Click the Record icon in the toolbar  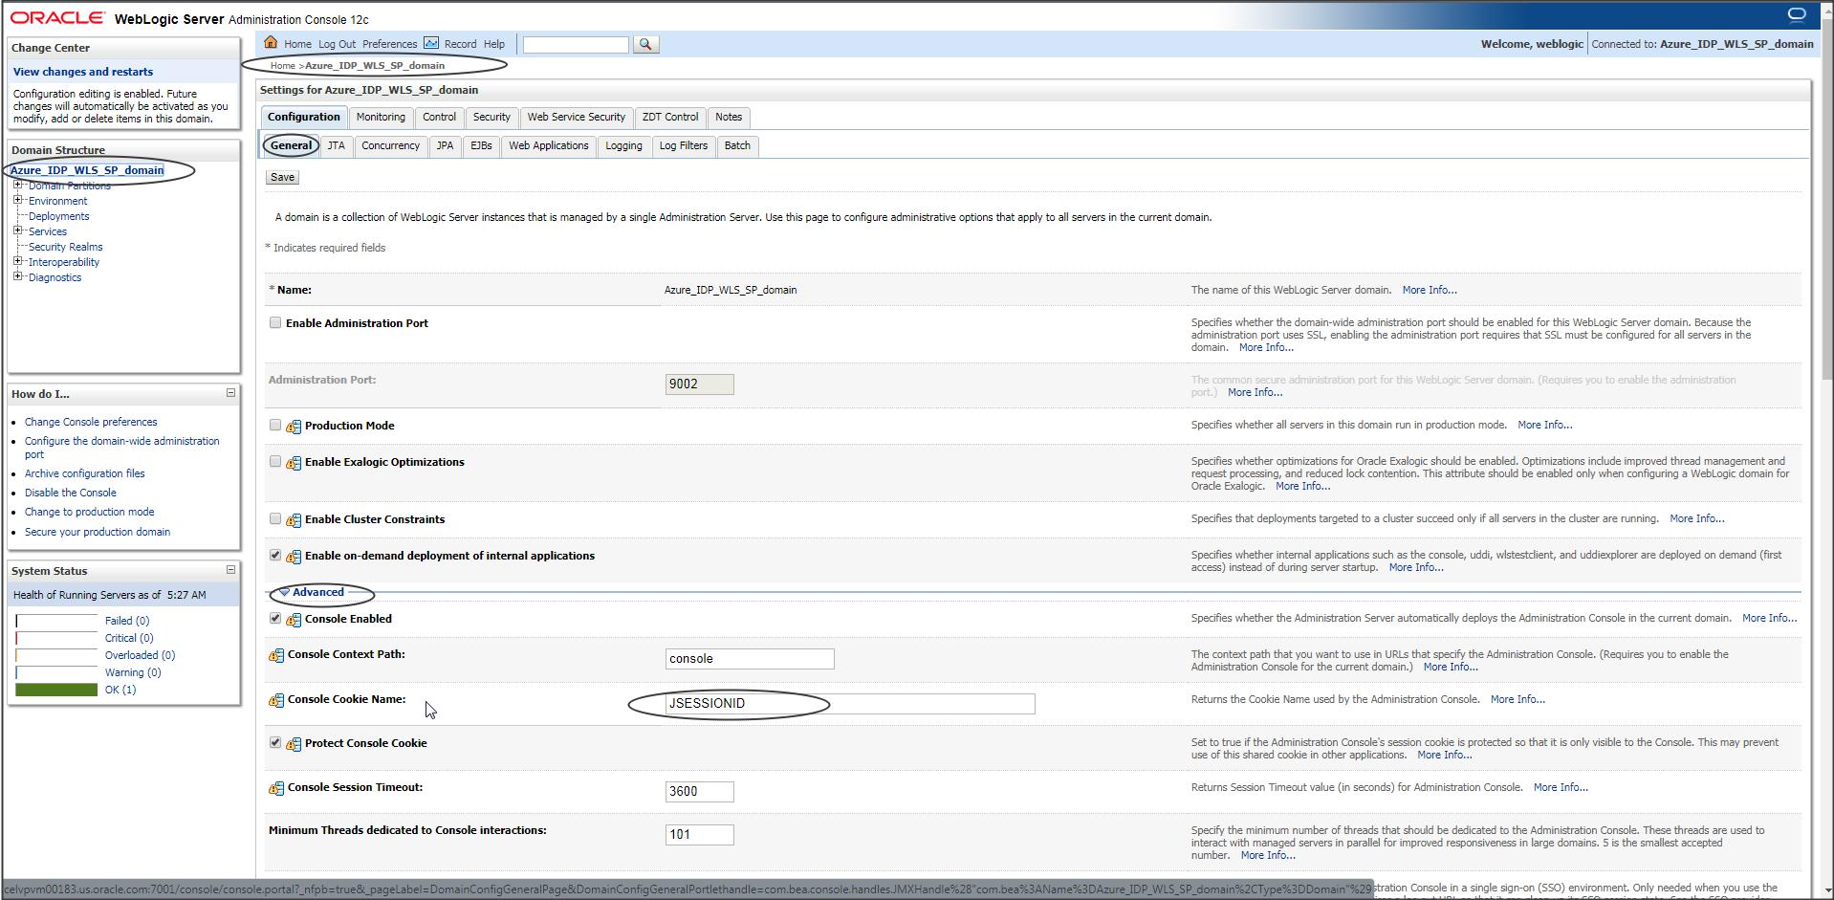[431, 43]
